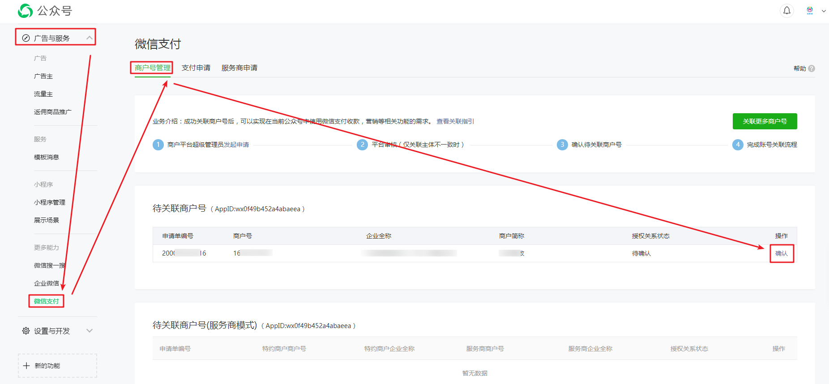This screenshot has height=384, width=829.
Task: Open 模板消息 in the sidebar
Action: tap(47, 157)
